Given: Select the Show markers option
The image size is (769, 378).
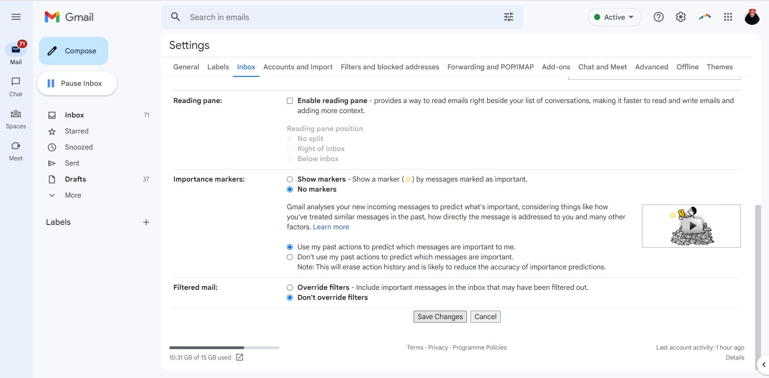Looking at the screenshot, I should 290,179.
